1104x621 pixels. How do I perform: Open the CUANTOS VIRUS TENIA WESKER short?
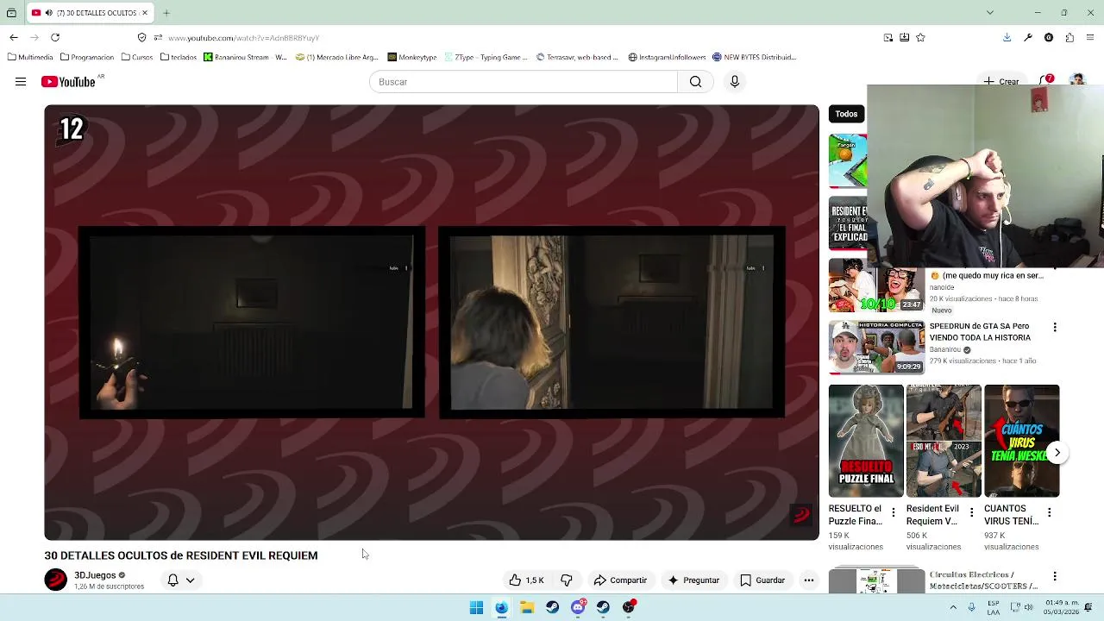pyautogui.click(x=1021, y=441)
